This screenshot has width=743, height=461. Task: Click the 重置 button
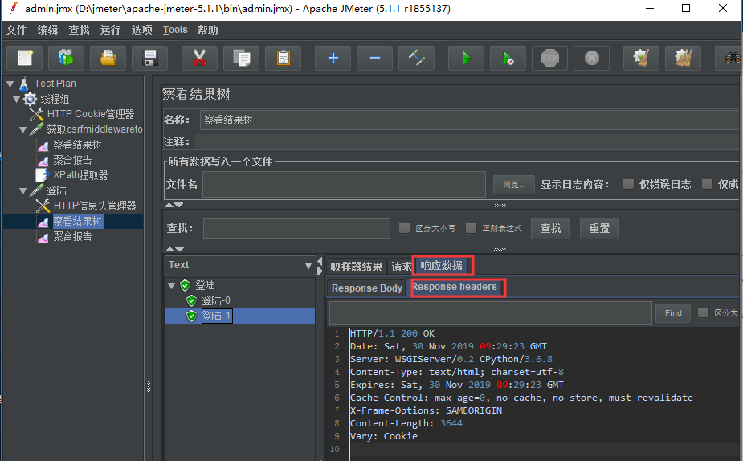click(x=599, y=228)
